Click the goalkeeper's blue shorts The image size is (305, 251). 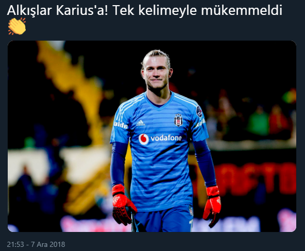click(x=163, y=219)
